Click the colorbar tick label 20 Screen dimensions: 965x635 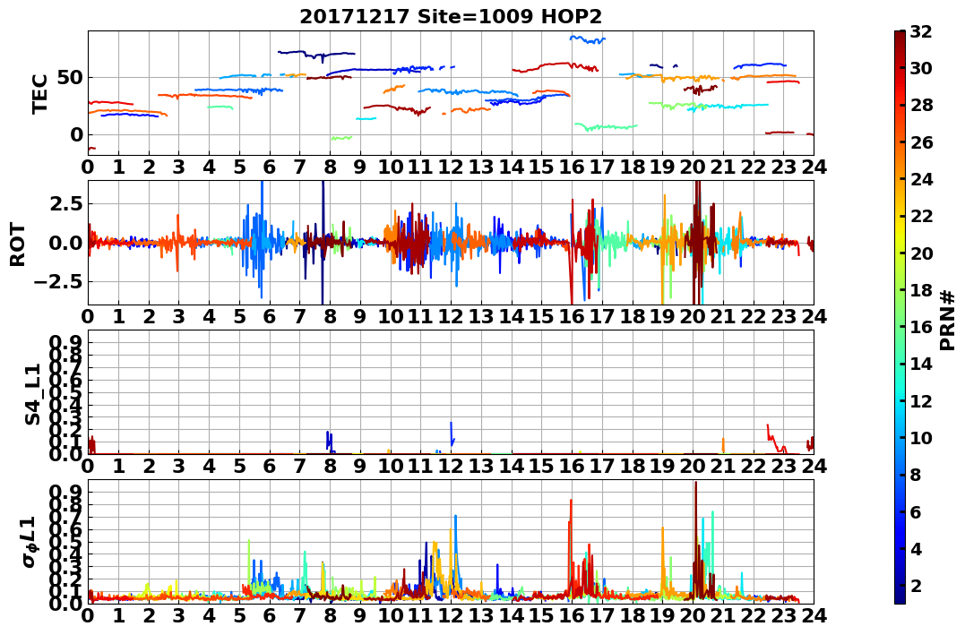click(921, 253)
